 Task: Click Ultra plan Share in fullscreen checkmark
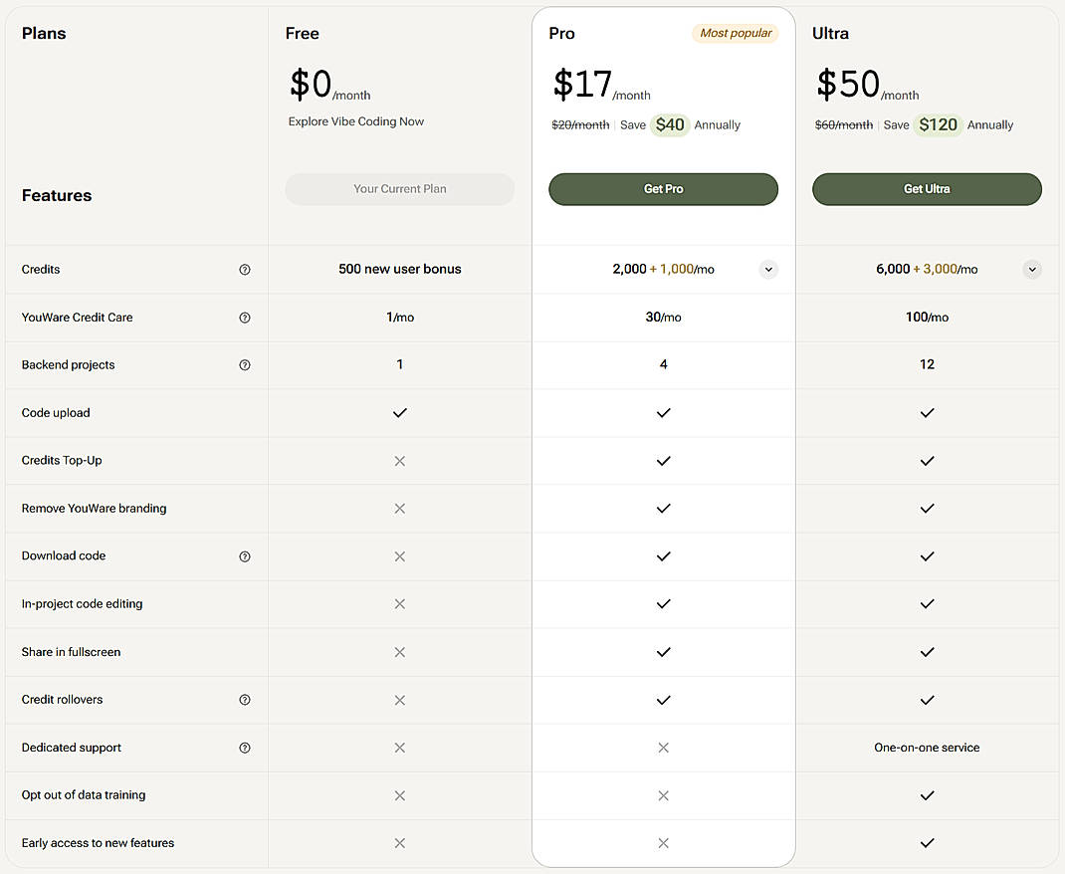(927, 653)
